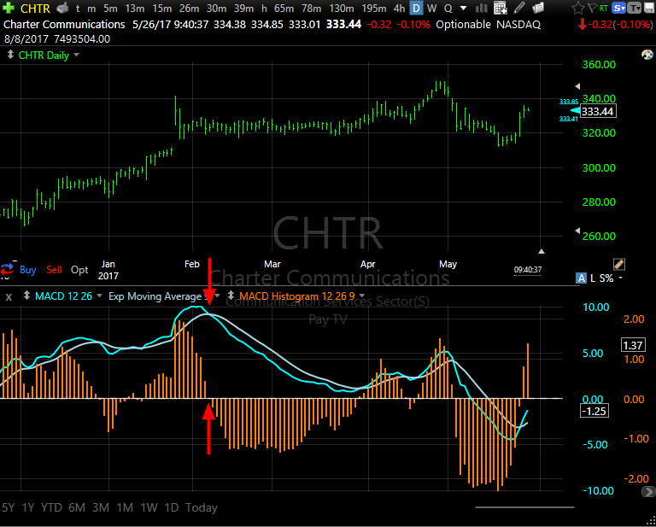Screen dimensions: 656x527
Task: Toggle S% percent scale mode
Action: 606,278
